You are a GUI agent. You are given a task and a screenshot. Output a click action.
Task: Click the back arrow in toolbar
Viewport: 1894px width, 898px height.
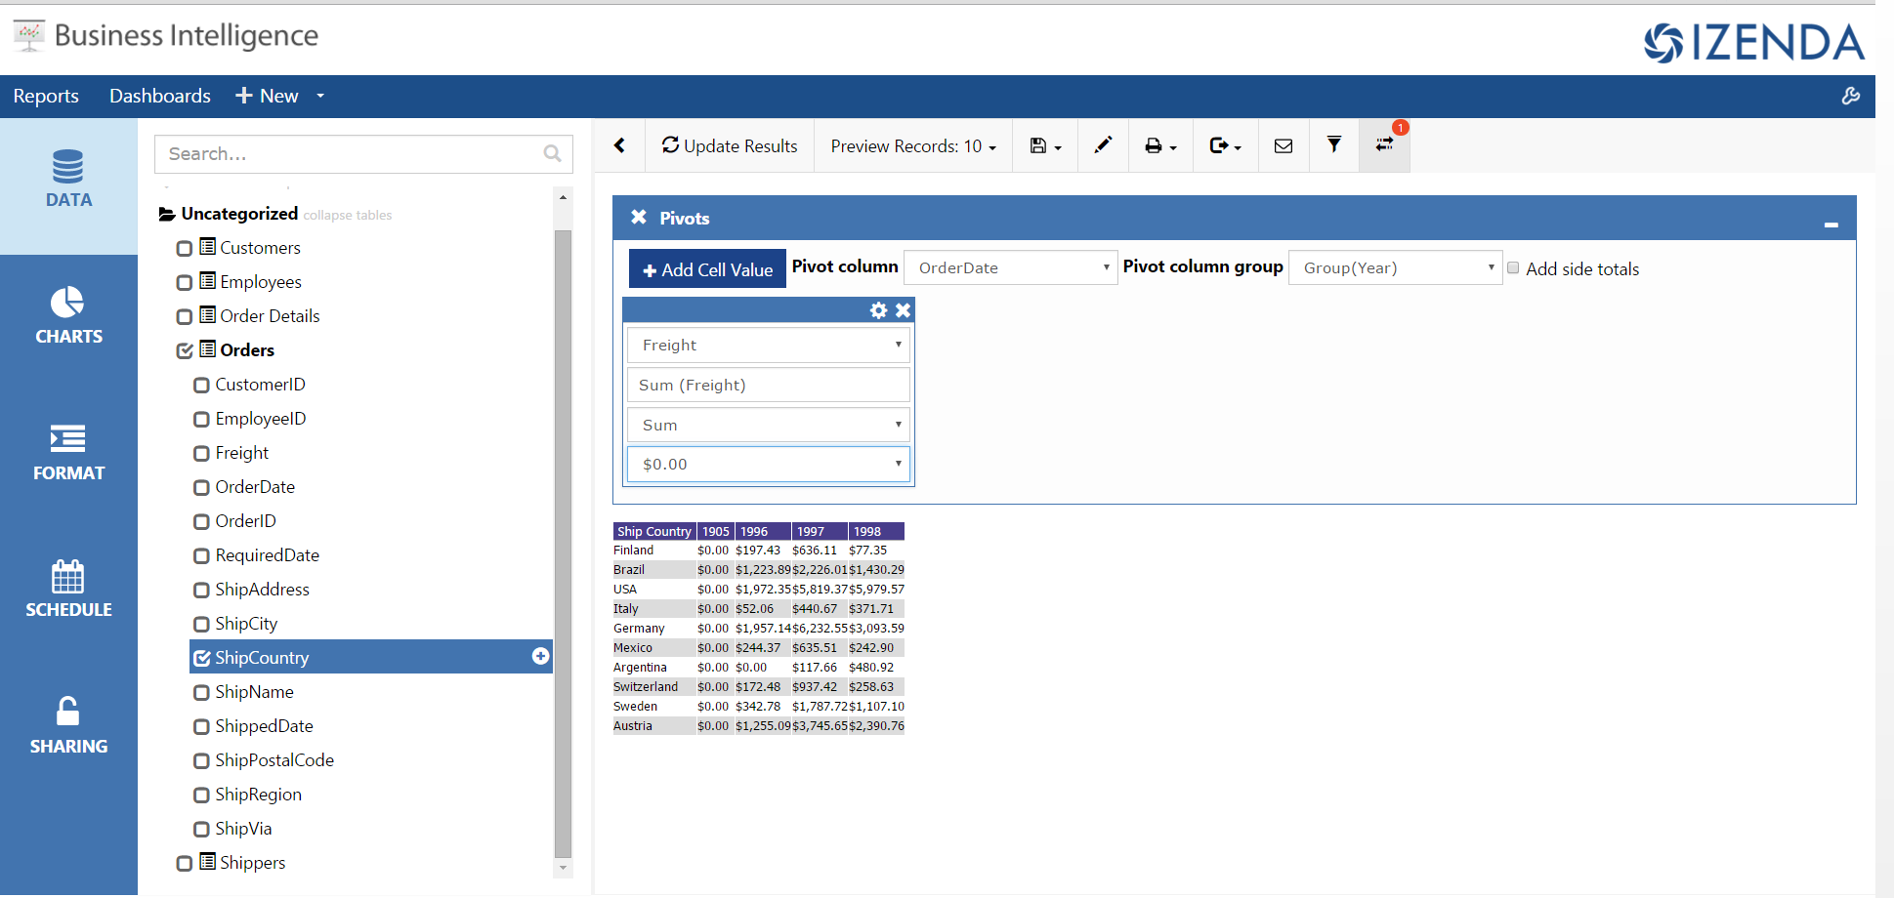(619, 145)
